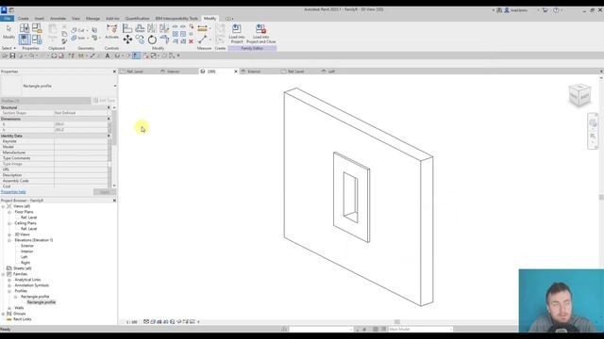Click the Open folder icon in quick access toolbar
Screen dimensions: 604x339
tap(5, 56)
